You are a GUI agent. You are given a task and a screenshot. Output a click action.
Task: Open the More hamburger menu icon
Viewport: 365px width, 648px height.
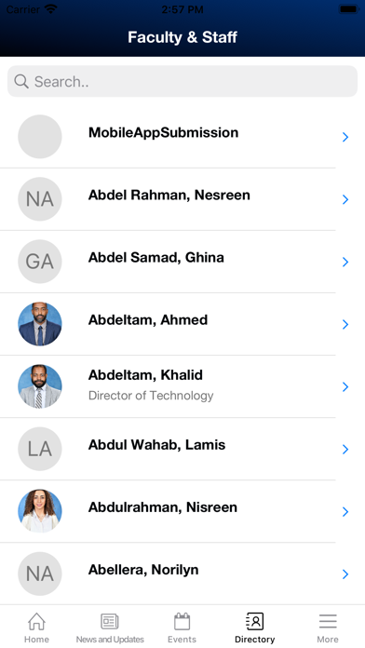328,621
